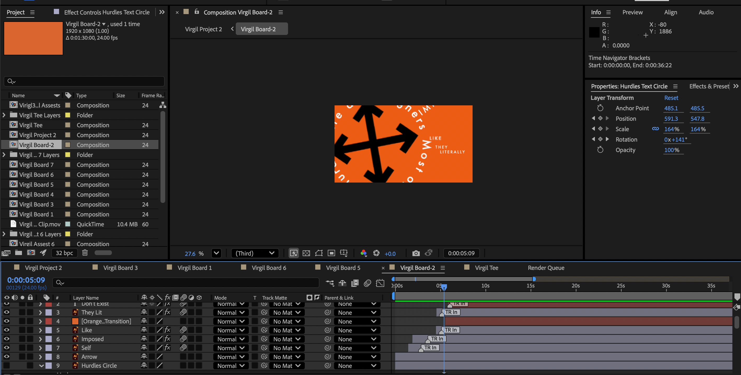Enable Region of Interest in viewer
741x375 pixels.
click(331, 253)
